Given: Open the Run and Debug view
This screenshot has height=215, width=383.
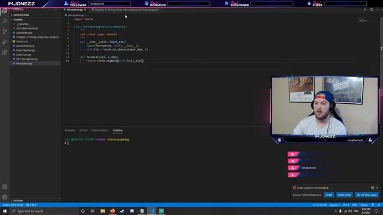Looking at the screenshot, I should pos(5,42).
